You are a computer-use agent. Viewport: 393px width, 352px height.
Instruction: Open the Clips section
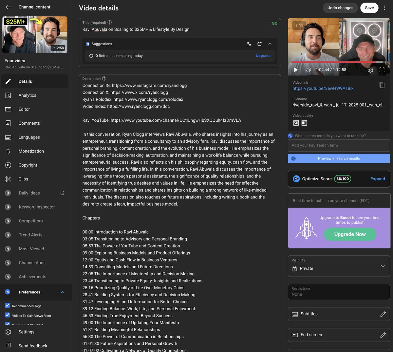[x=35, y=179]
